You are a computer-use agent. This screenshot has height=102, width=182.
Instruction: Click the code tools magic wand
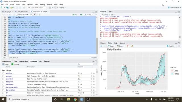pyautogui.click(x=34, y=15)
